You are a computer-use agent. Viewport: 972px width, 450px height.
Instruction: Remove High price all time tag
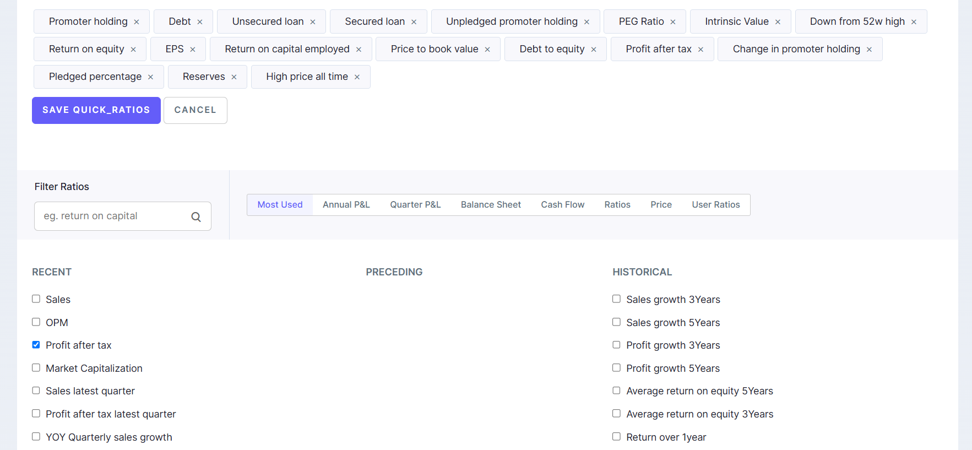tap(357, 77)
